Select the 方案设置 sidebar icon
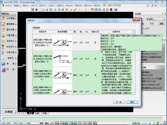 (3, 35)
